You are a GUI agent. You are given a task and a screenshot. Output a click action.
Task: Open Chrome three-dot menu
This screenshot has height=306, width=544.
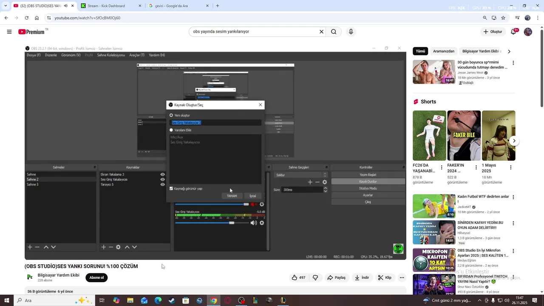[x=538, y=18]
